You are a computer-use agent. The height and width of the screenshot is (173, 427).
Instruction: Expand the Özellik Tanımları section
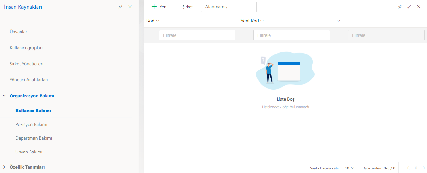point(4,167)
